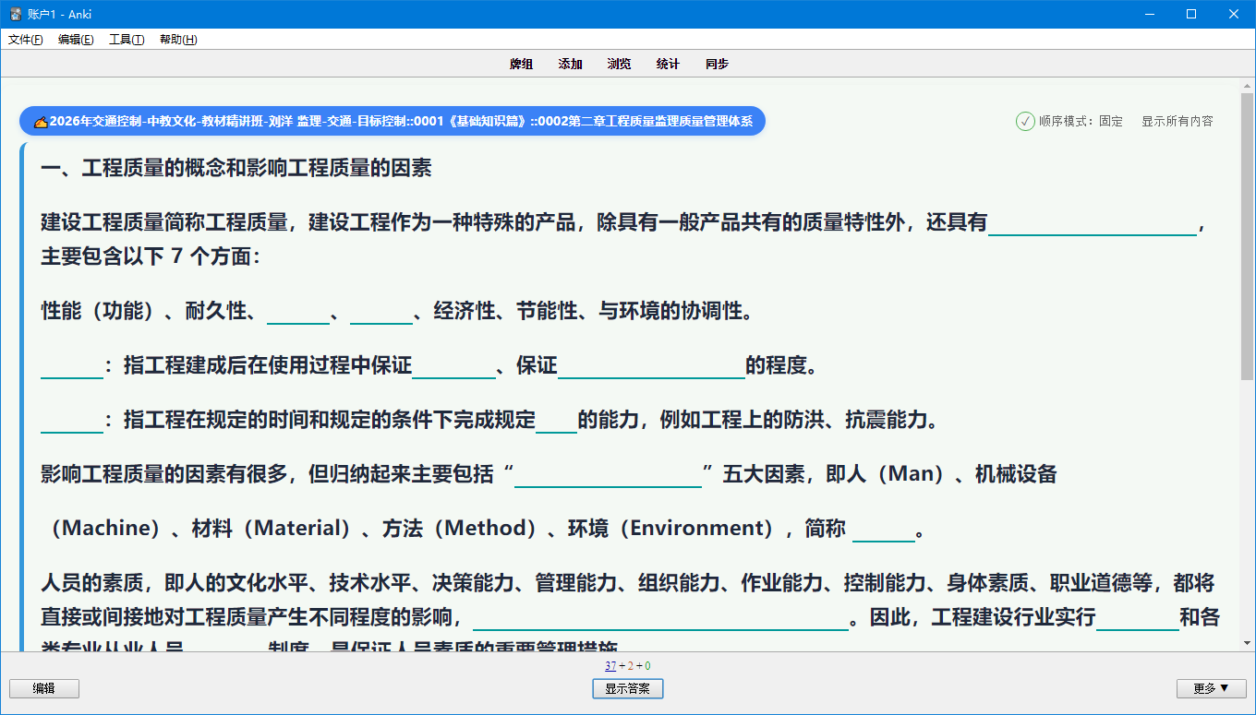Open the 编辑(E) menu
Viewport: 1256px width, 715px height.
pyautogui.click(x=76, y=40)
